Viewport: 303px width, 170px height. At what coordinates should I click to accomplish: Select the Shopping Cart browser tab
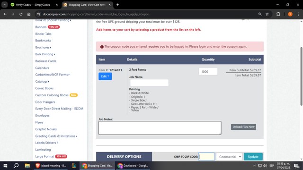(x=87, y=5)
